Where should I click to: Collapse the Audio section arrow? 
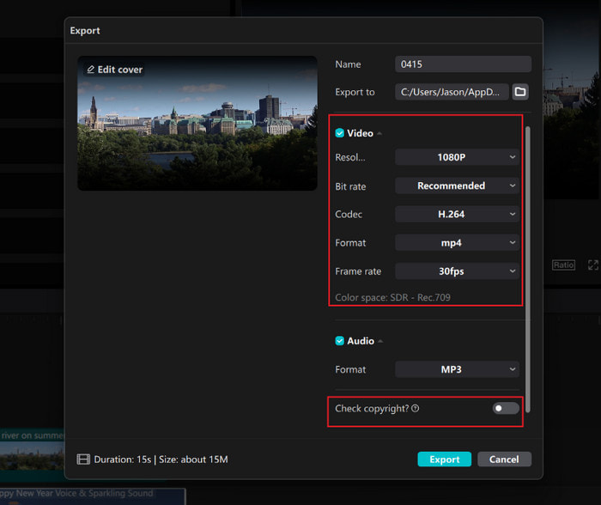point(380,341)
